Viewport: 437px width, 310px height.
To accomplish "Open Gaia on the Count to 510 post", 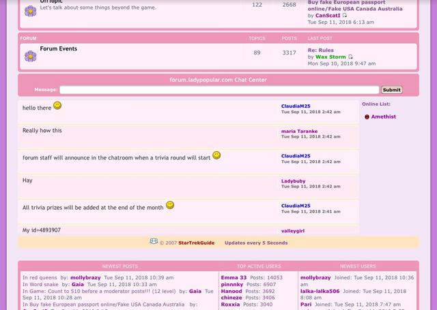I will (195, 291).
